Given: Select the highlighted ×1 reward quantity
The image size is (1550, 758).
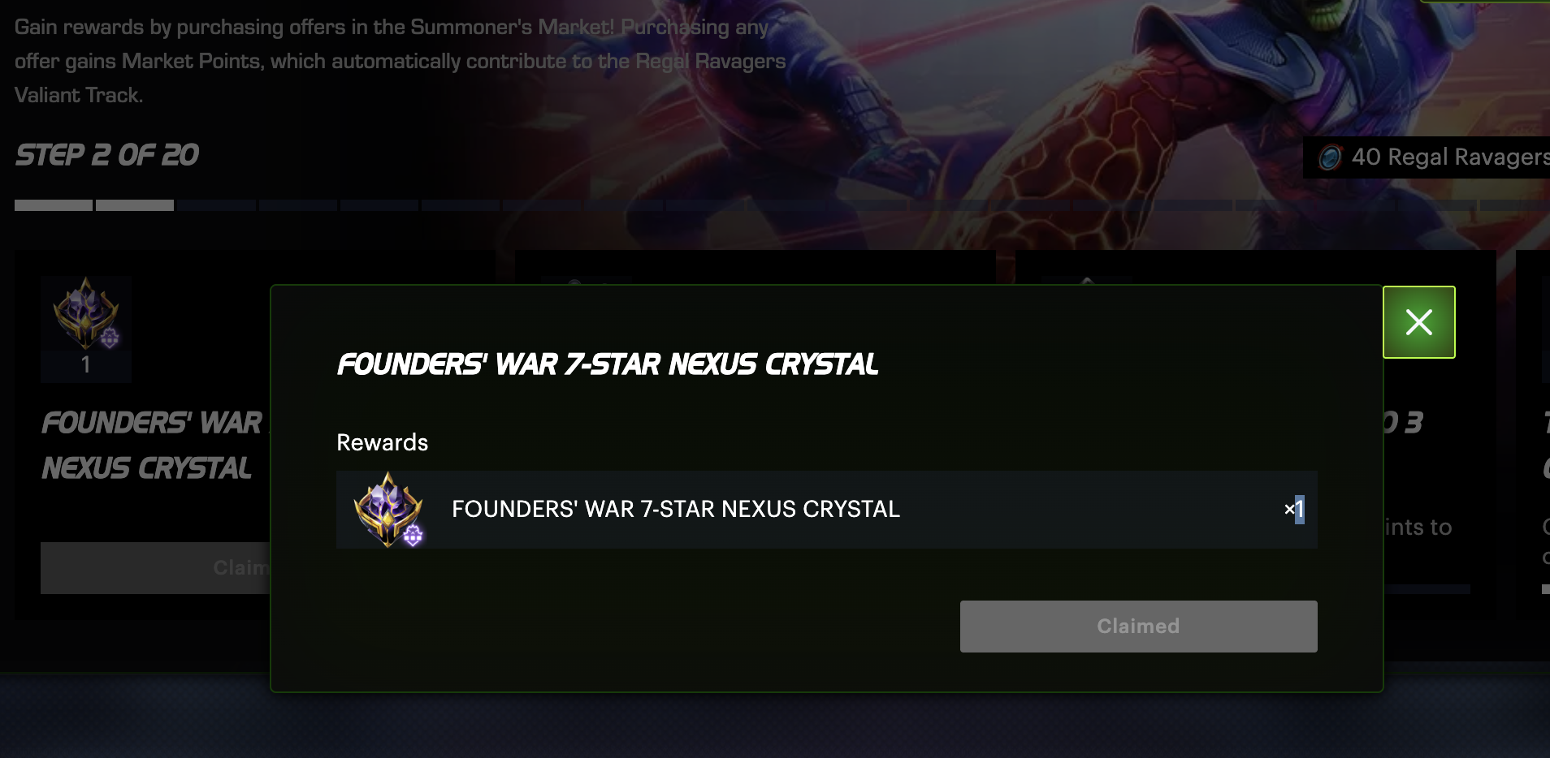Looking at the screenshot, I should click(1294, 510).
